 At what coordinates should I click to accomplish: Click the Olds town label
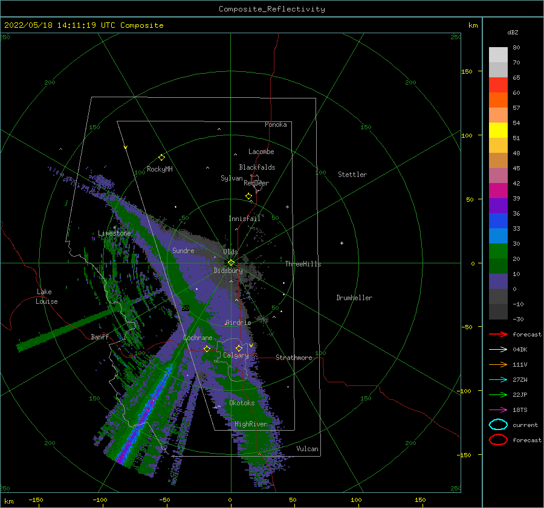point(230,252)
